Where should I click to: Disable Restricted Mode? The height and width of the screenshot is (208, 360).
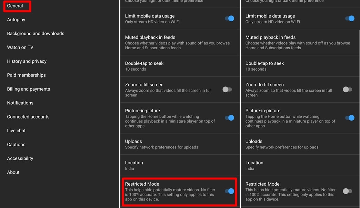click(229, 191)
